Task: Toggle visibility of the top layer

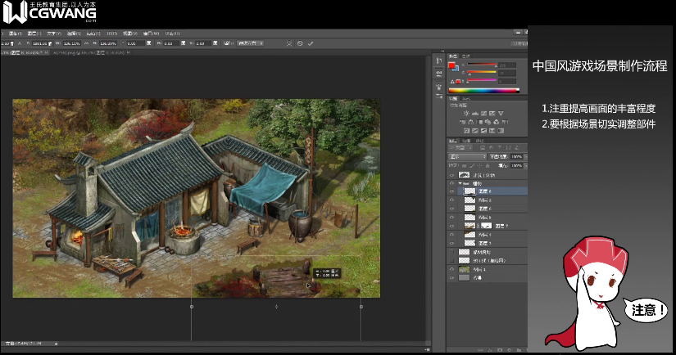Action: coord(451,175)
